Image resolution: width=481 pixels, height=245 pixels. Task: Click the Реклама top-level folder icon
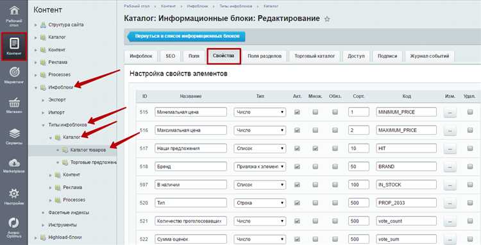click(43, 62)
